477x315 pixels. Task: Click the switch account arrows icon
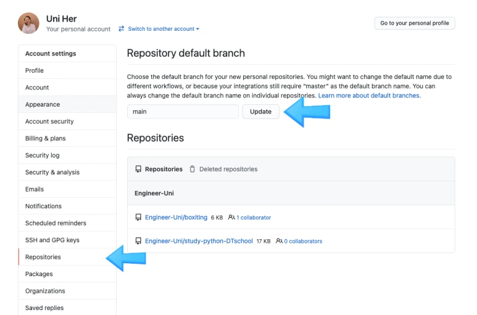122,29
